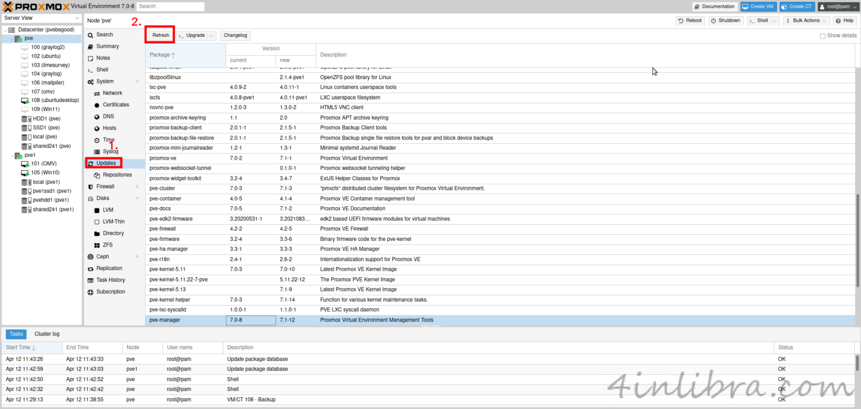Open the package Changelog

[x=235, y=35]
